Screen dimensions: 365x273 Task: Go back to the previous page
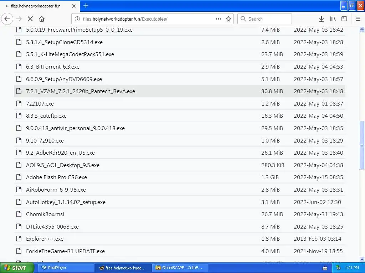click(7, 19)
